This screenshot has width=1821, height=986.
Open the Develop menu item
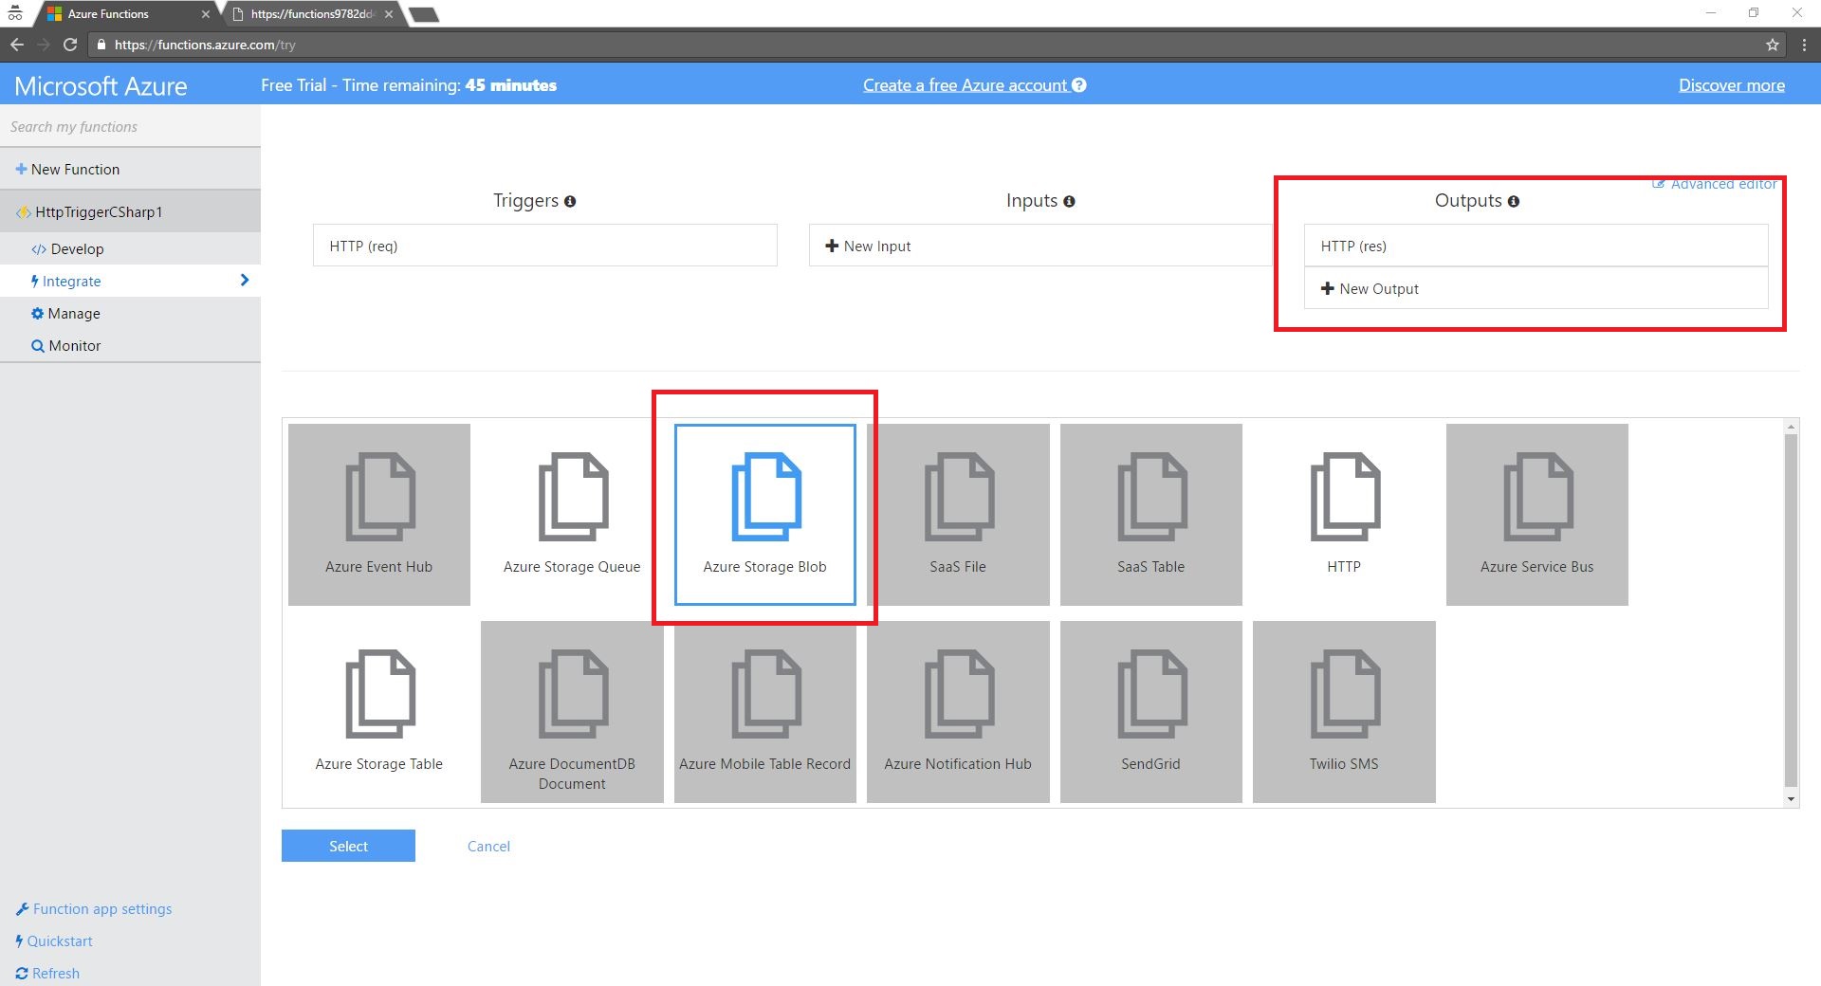click(77, 249)
